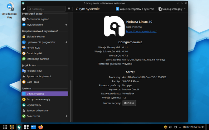Open the file manager in taskbar

[33, 127]
